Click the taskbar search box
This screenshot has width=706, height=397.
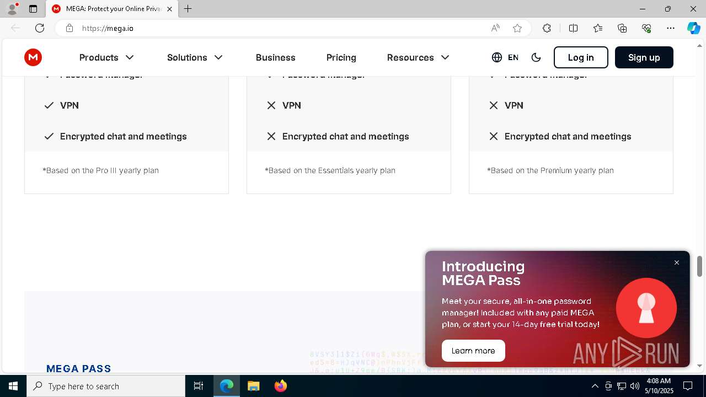106,386
